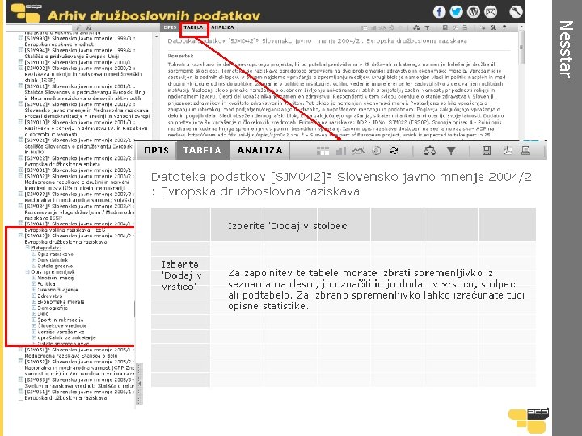Click the "Izberite 'Dodaj v stolpec'" header cell

(289, 226)
